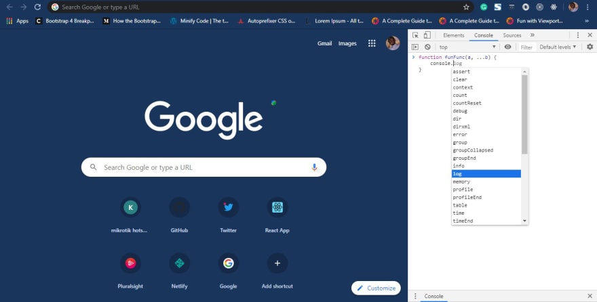Open the Autoprefixer CSS bookmark
This screenshot has width=597, height=302.
[x=267, y=21]
